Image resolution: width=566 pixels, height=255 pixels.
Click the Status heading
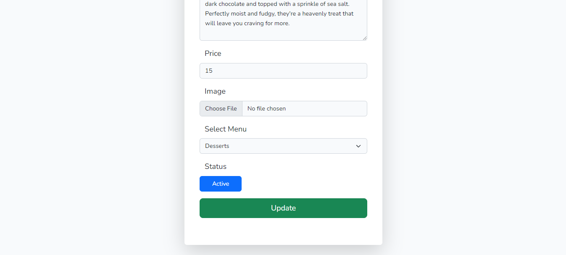[x=216, y=166]
